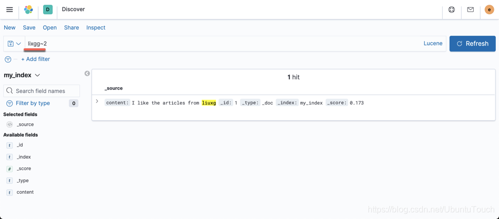Open the my_index index pattern dropdown

pyautogui.click(x=22, y=76)
